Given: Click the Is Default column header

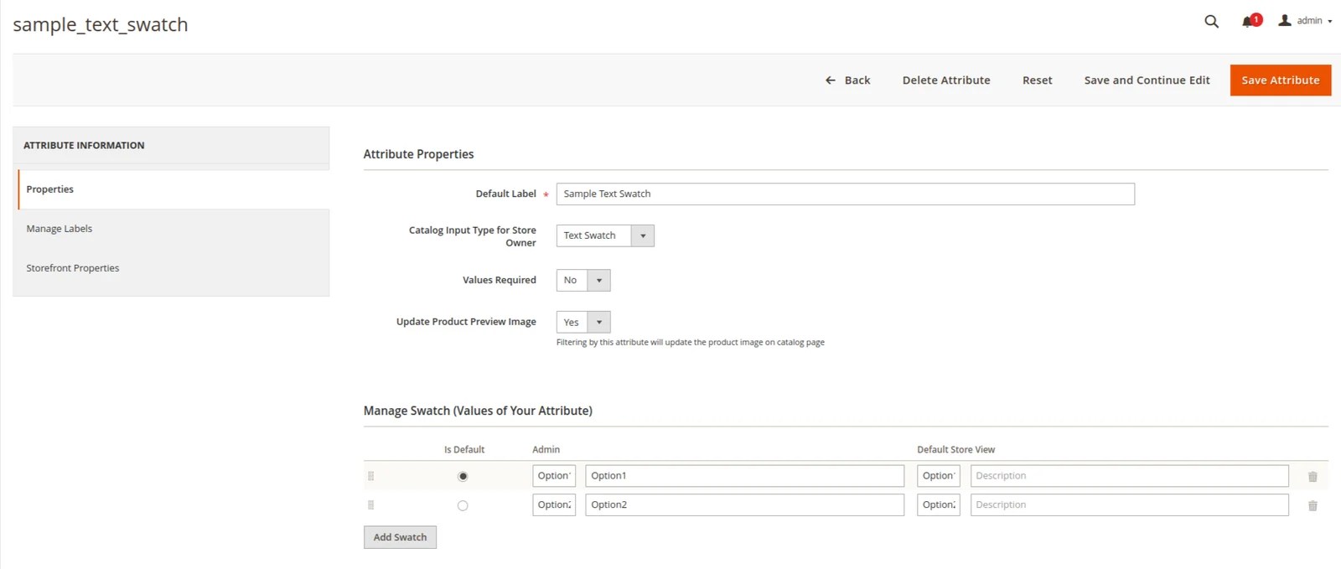Looking at the screenshot, I should (x=464, y=450).
